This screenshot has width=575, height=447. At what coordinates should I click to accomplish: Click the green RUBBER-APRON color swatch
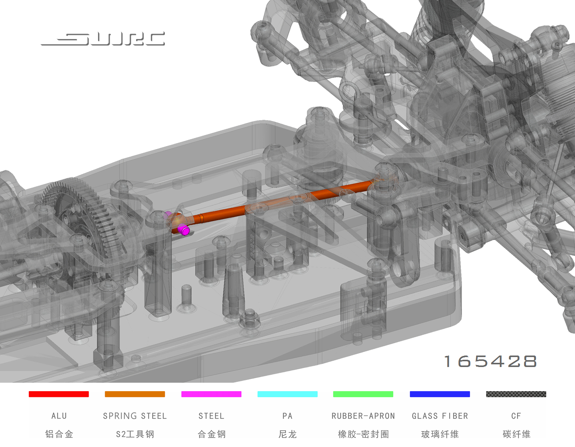(363, 394)
